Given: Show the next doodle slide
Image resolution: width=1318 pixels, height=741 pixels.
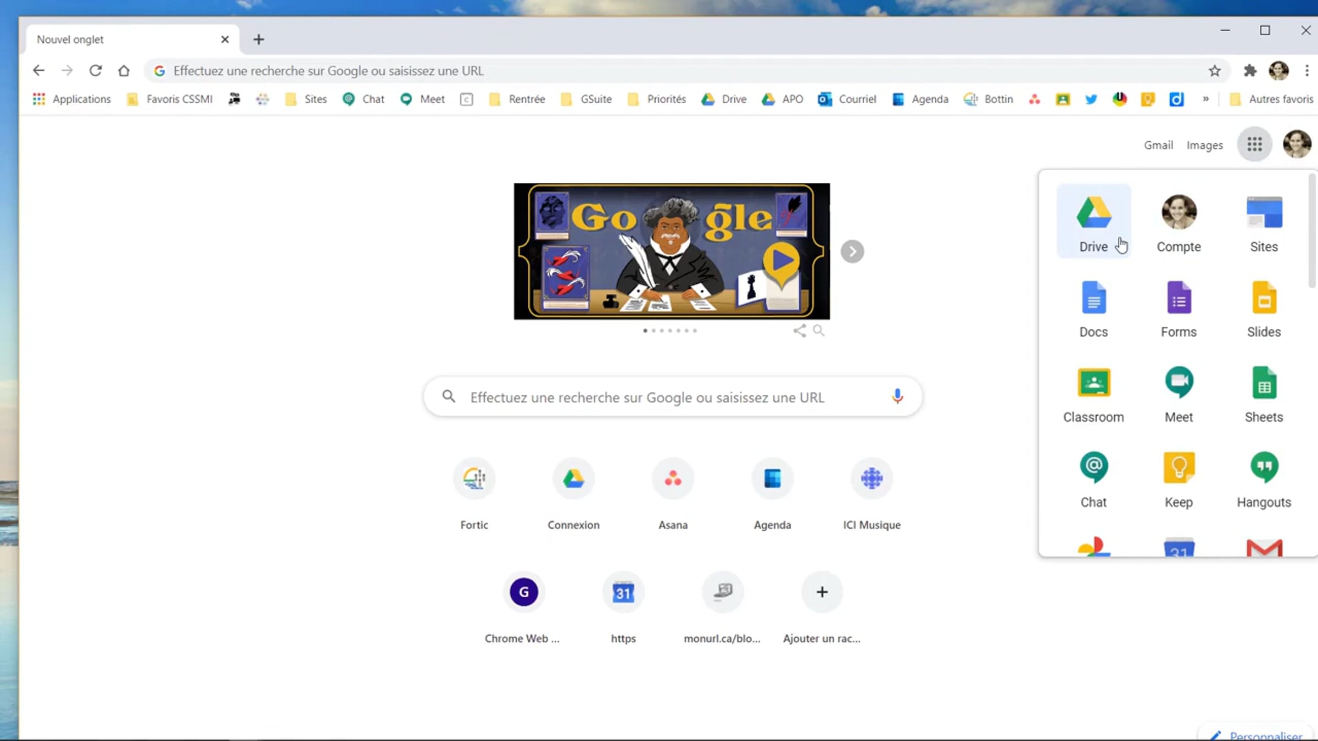Looking at the screenshot, I should pos(852,251).
